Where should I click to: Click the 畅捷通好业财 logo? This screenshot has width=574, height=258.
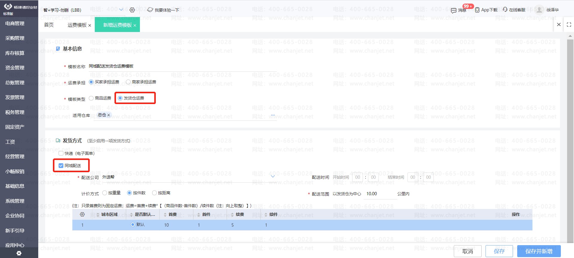(x=20, y=7)
